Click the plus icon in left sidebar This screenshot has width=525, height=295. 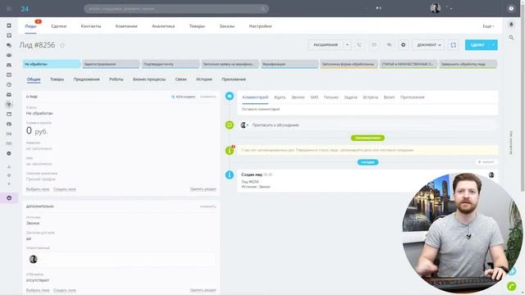[x=9, y=184]
